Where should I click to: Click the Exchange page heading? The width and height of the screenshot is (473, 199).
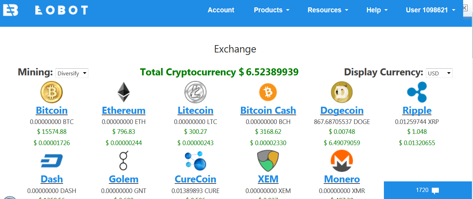(235, 49)
